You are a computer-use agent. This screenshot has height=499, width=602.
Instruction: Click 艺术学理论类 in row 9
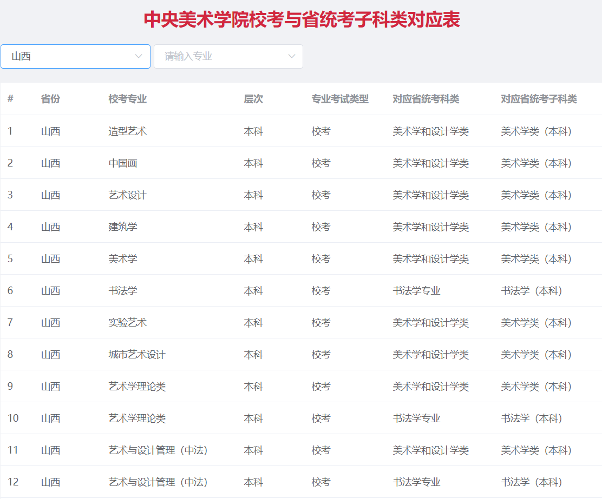pyautogui.click(x=137, y=386)
